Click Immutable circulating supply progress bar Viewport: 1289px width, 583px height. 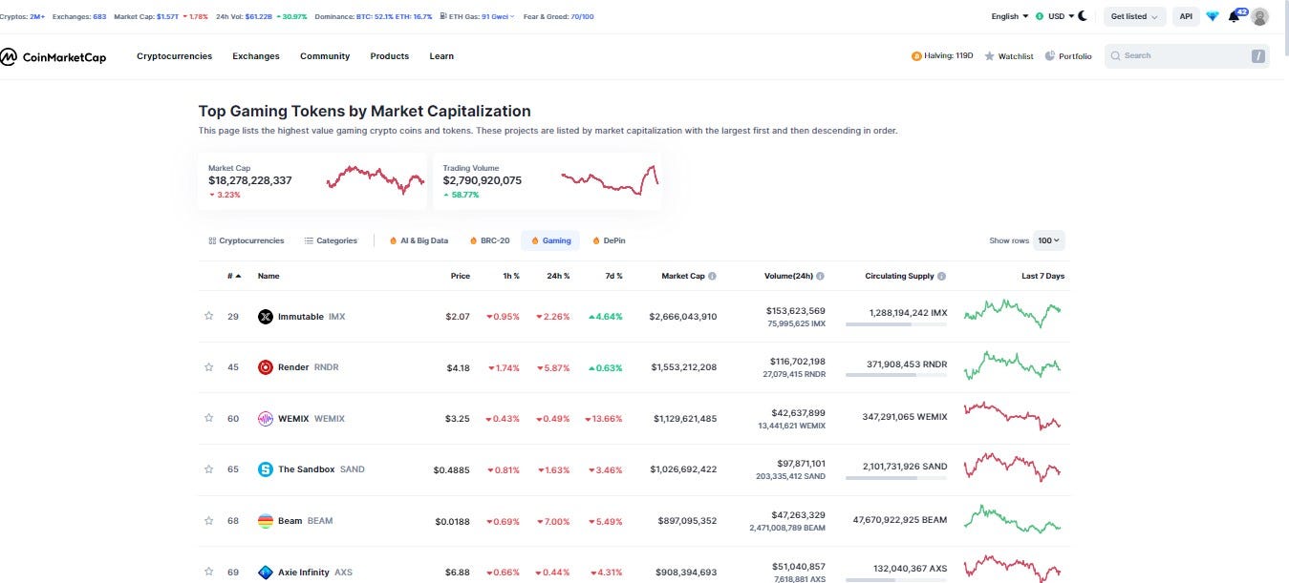tap(896, 325)
